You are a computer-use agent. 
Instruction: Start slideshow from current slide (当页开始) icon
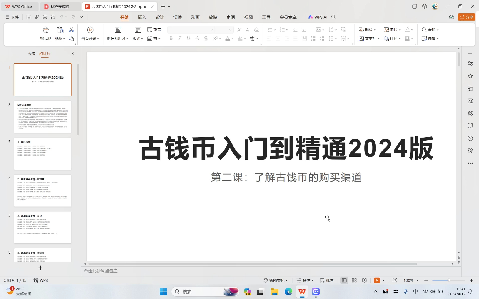pos(90,30)
